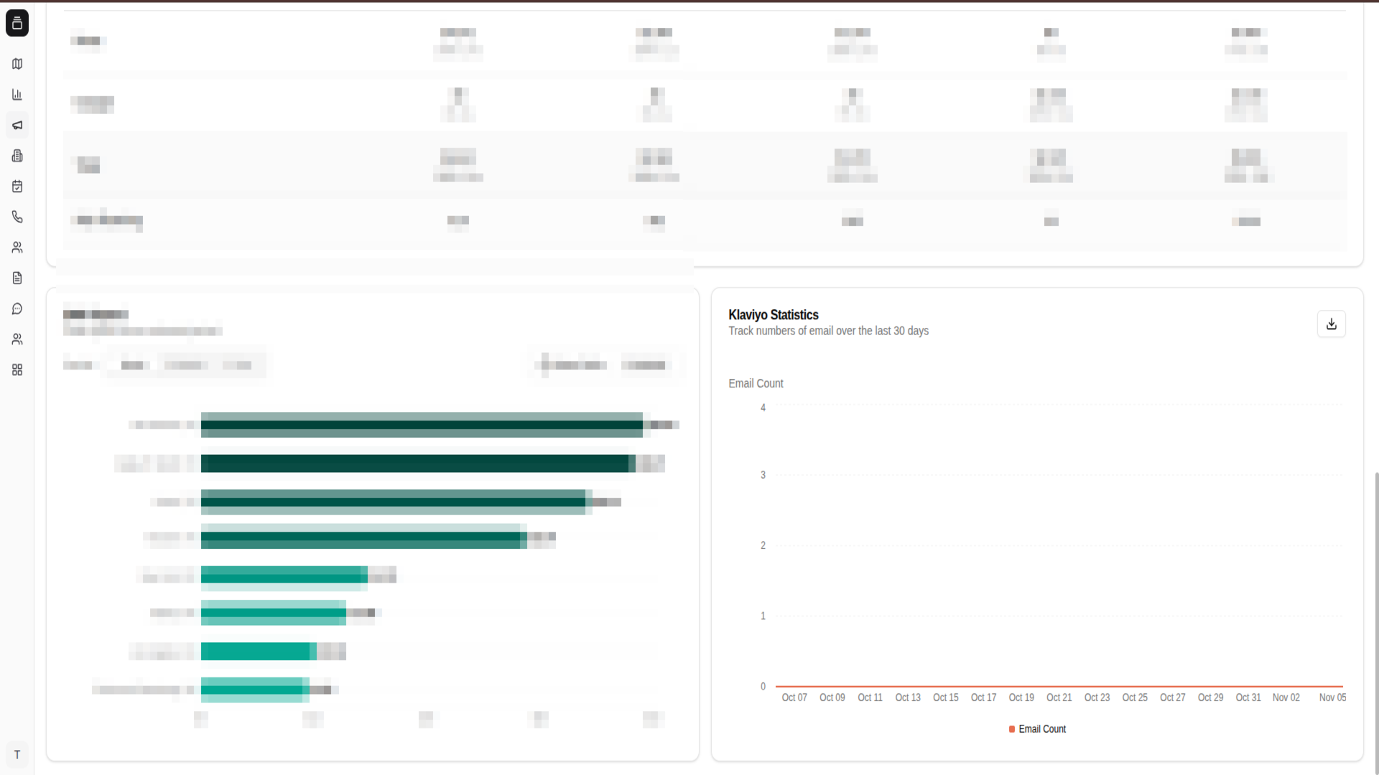Open the bar chart analytics icon

point(17,95)
